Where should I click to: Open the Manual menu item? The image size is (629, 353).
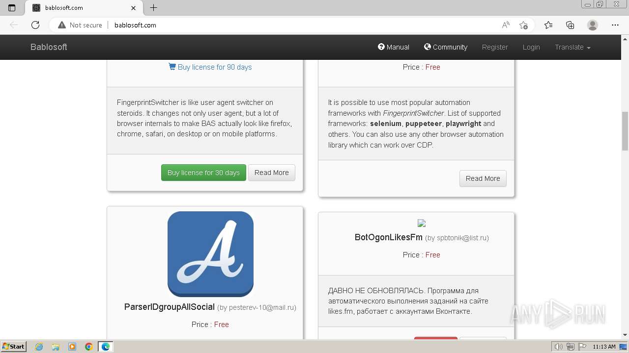click(393, 47)
